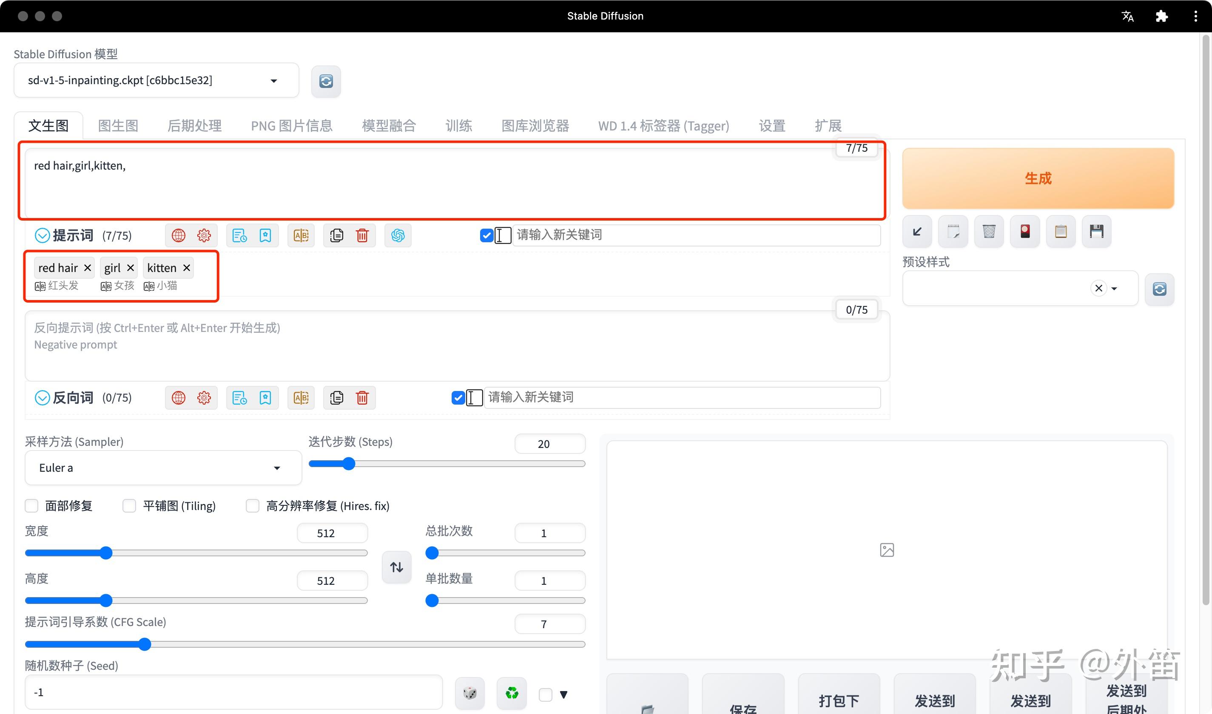The width and height of the screenshot is (1212, 714).
Task: Open the 预设样式 preset styles dropdown
Action: tap(1115, 288)
